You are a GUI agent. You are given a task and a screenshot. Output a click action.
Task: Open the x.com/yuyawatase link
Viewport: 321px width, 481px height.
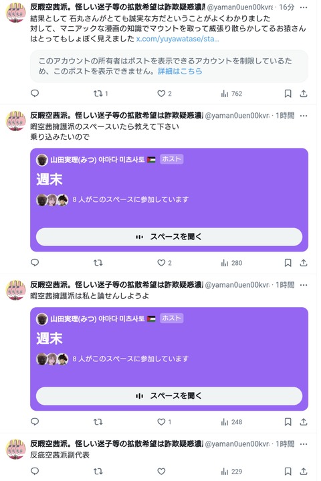tap(177, 39)
